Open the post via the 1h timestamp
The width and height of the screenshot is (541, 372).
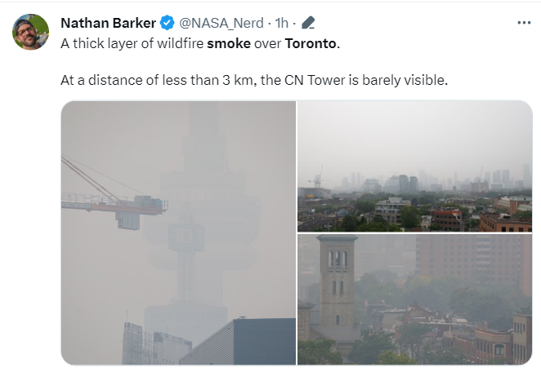click(x=281, y=23)
